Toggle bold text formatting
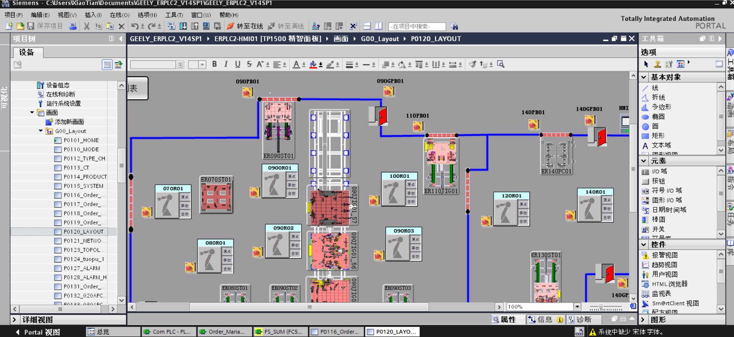This screenshot has width=734, height=337. pyautogui.click(x=215, y=64)
